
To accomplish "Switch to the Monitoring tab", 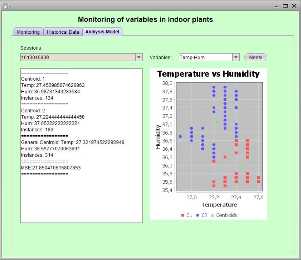I will 28,32.
